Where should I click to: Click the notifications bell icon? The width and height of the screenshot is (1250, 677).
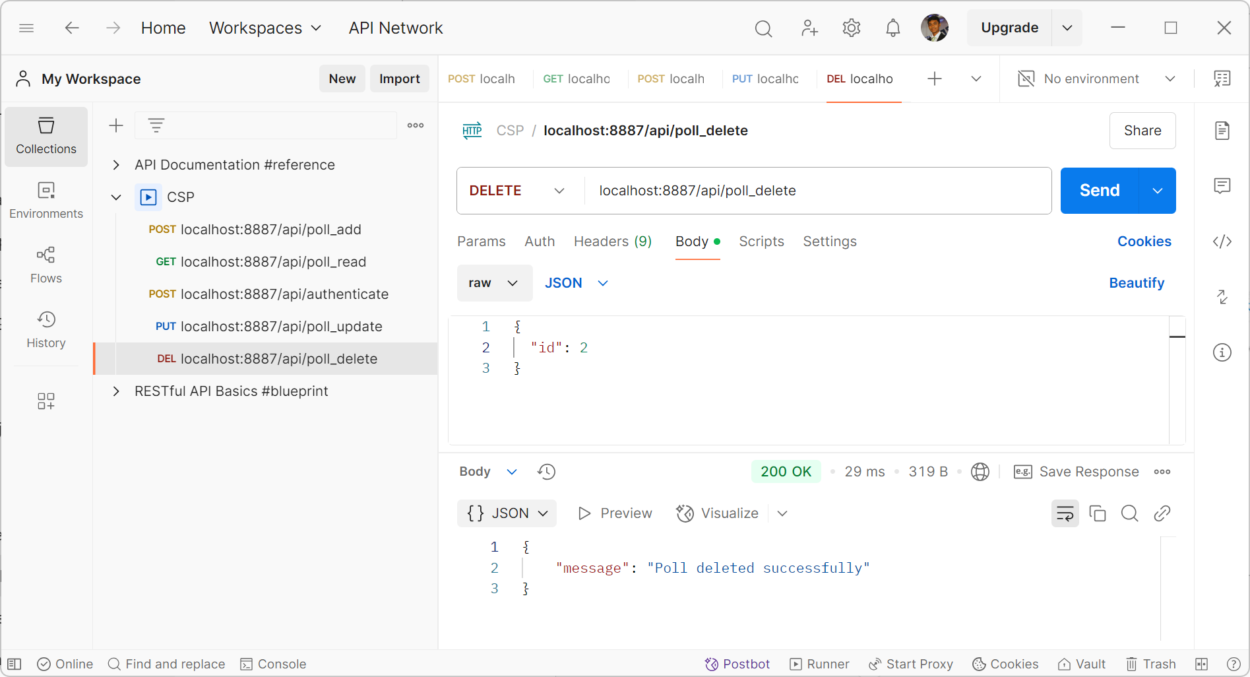click(x=892, y=28)
